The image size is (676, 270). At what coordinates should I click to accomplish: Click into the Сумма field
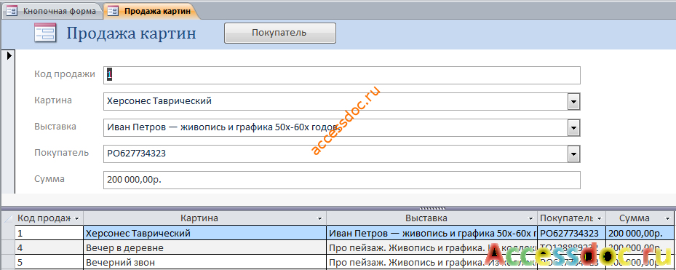point(342,180)
